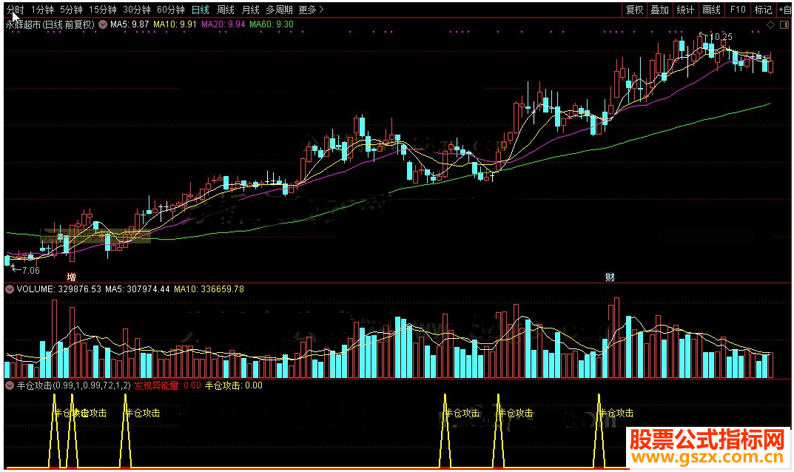Click the volume MA5: 307974.44 label
794x472 pixels.
[x=138, y=289]
